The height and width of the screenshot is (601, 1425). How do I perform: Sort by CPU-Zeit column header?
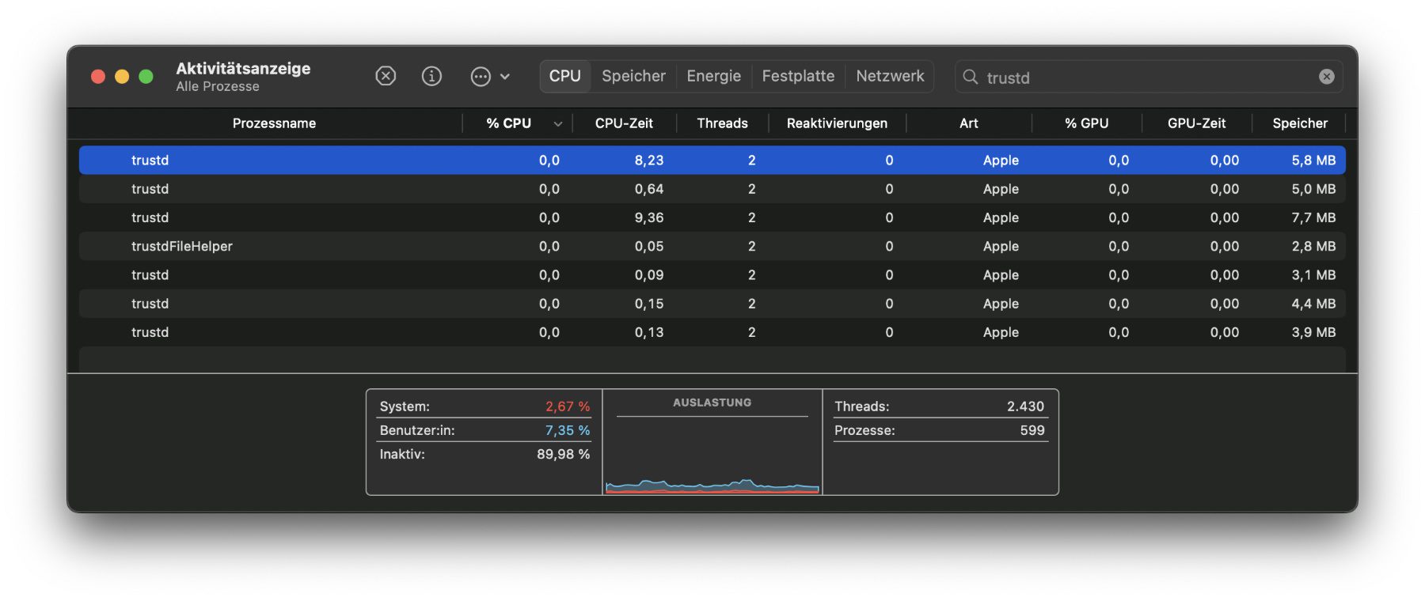[624, 123]
